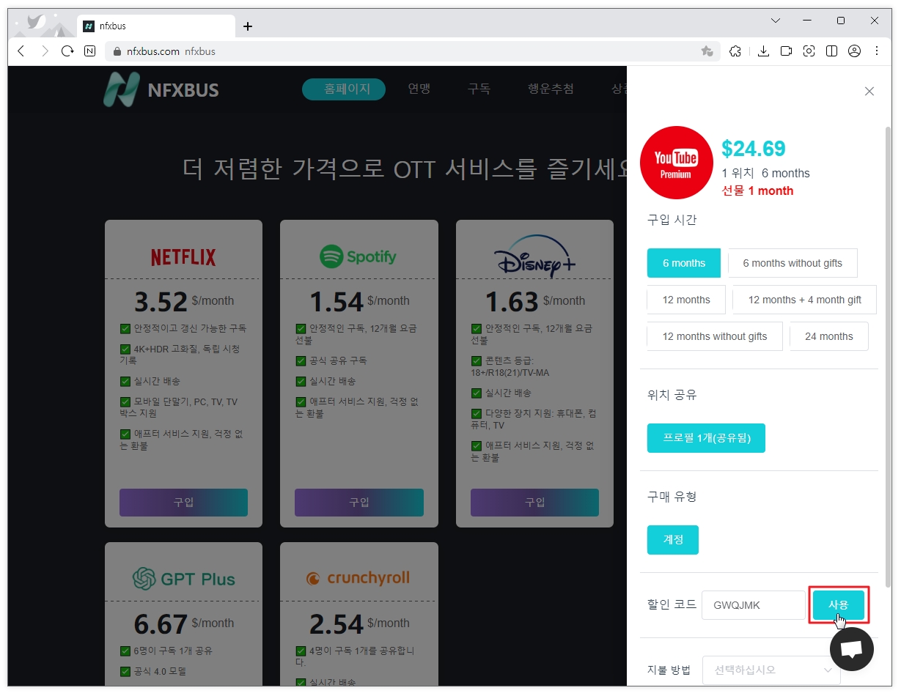This screenshot has height=696, width=901.
Task: Click checkmark beside 콘텐츠 등급 feature
Action: (477, 361)
